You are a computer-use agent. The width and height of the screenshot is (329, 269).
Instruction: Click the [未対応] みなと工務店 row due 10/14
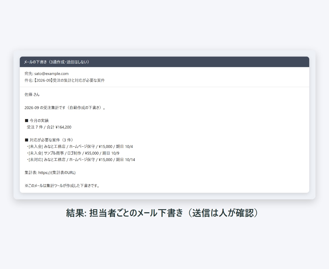(x=81, y=160)
